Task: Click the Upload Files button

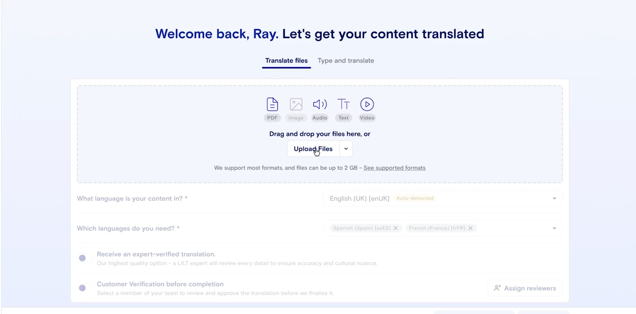Action: click(313, 149)
